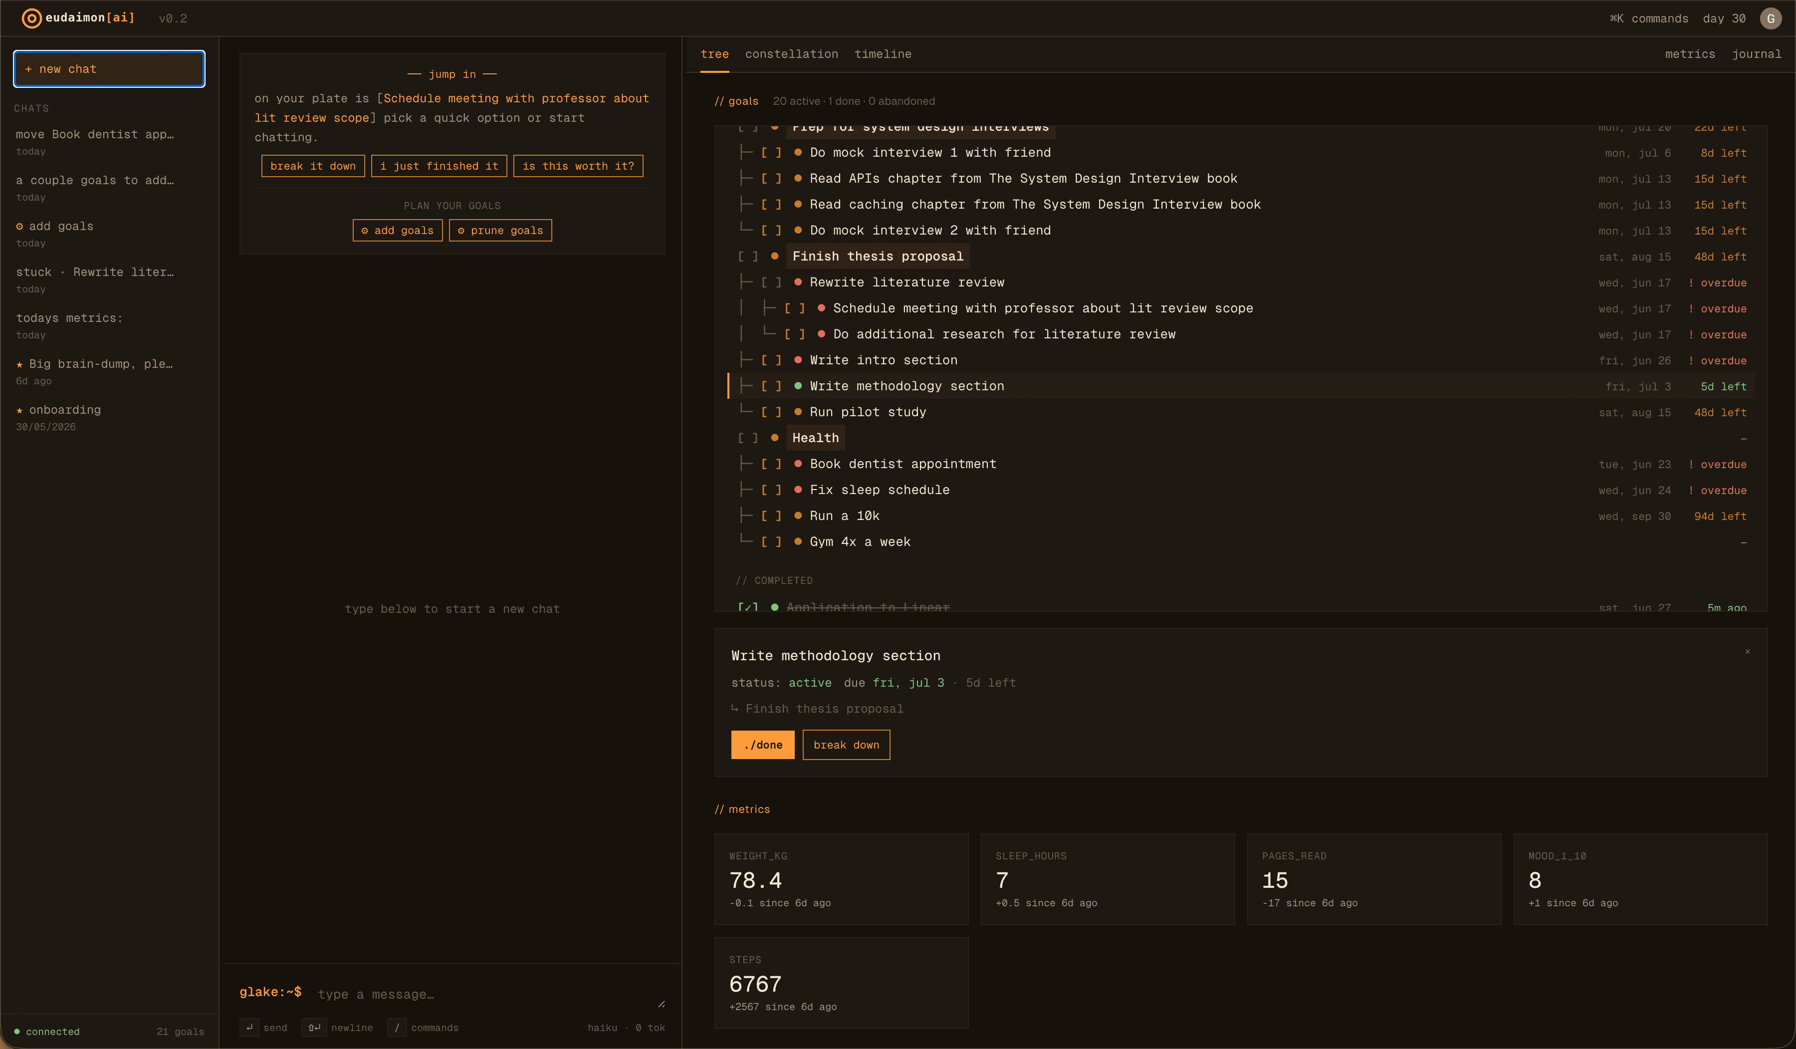Image resolution: width=1796 pixels, height=1049 pixels.
Task: Click the prune goals button
Action: [500, 231]
